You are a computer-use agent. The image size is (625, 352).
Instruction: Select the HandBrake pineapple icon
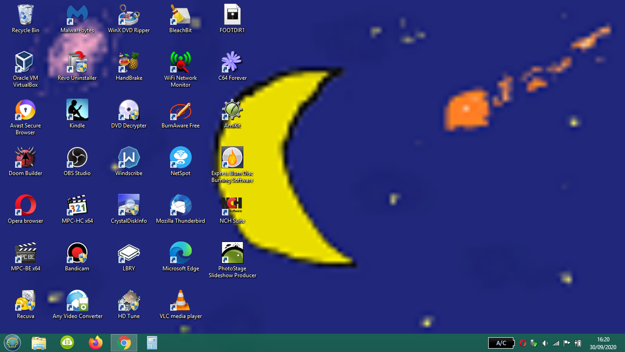(x=129, y=63)
